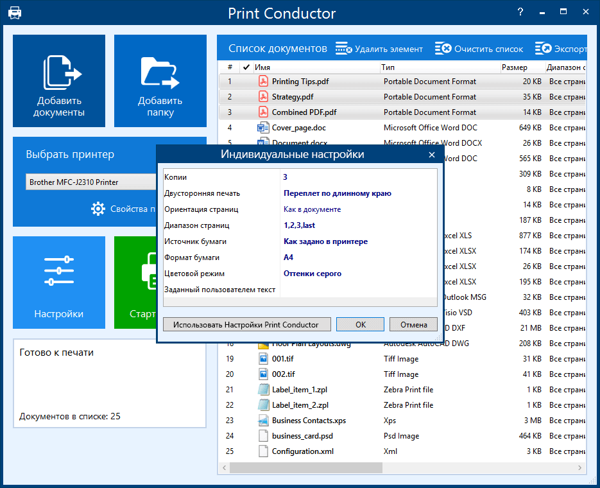This screenshot has height=488, width=600.
Task: Click the file icon of business_card.psd
Action: tap(263, 435)
